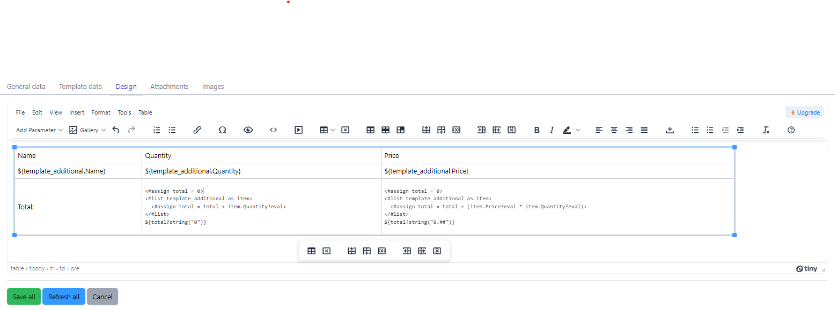
Task: Click the Redo arrow icon
Action: point(131,130)
